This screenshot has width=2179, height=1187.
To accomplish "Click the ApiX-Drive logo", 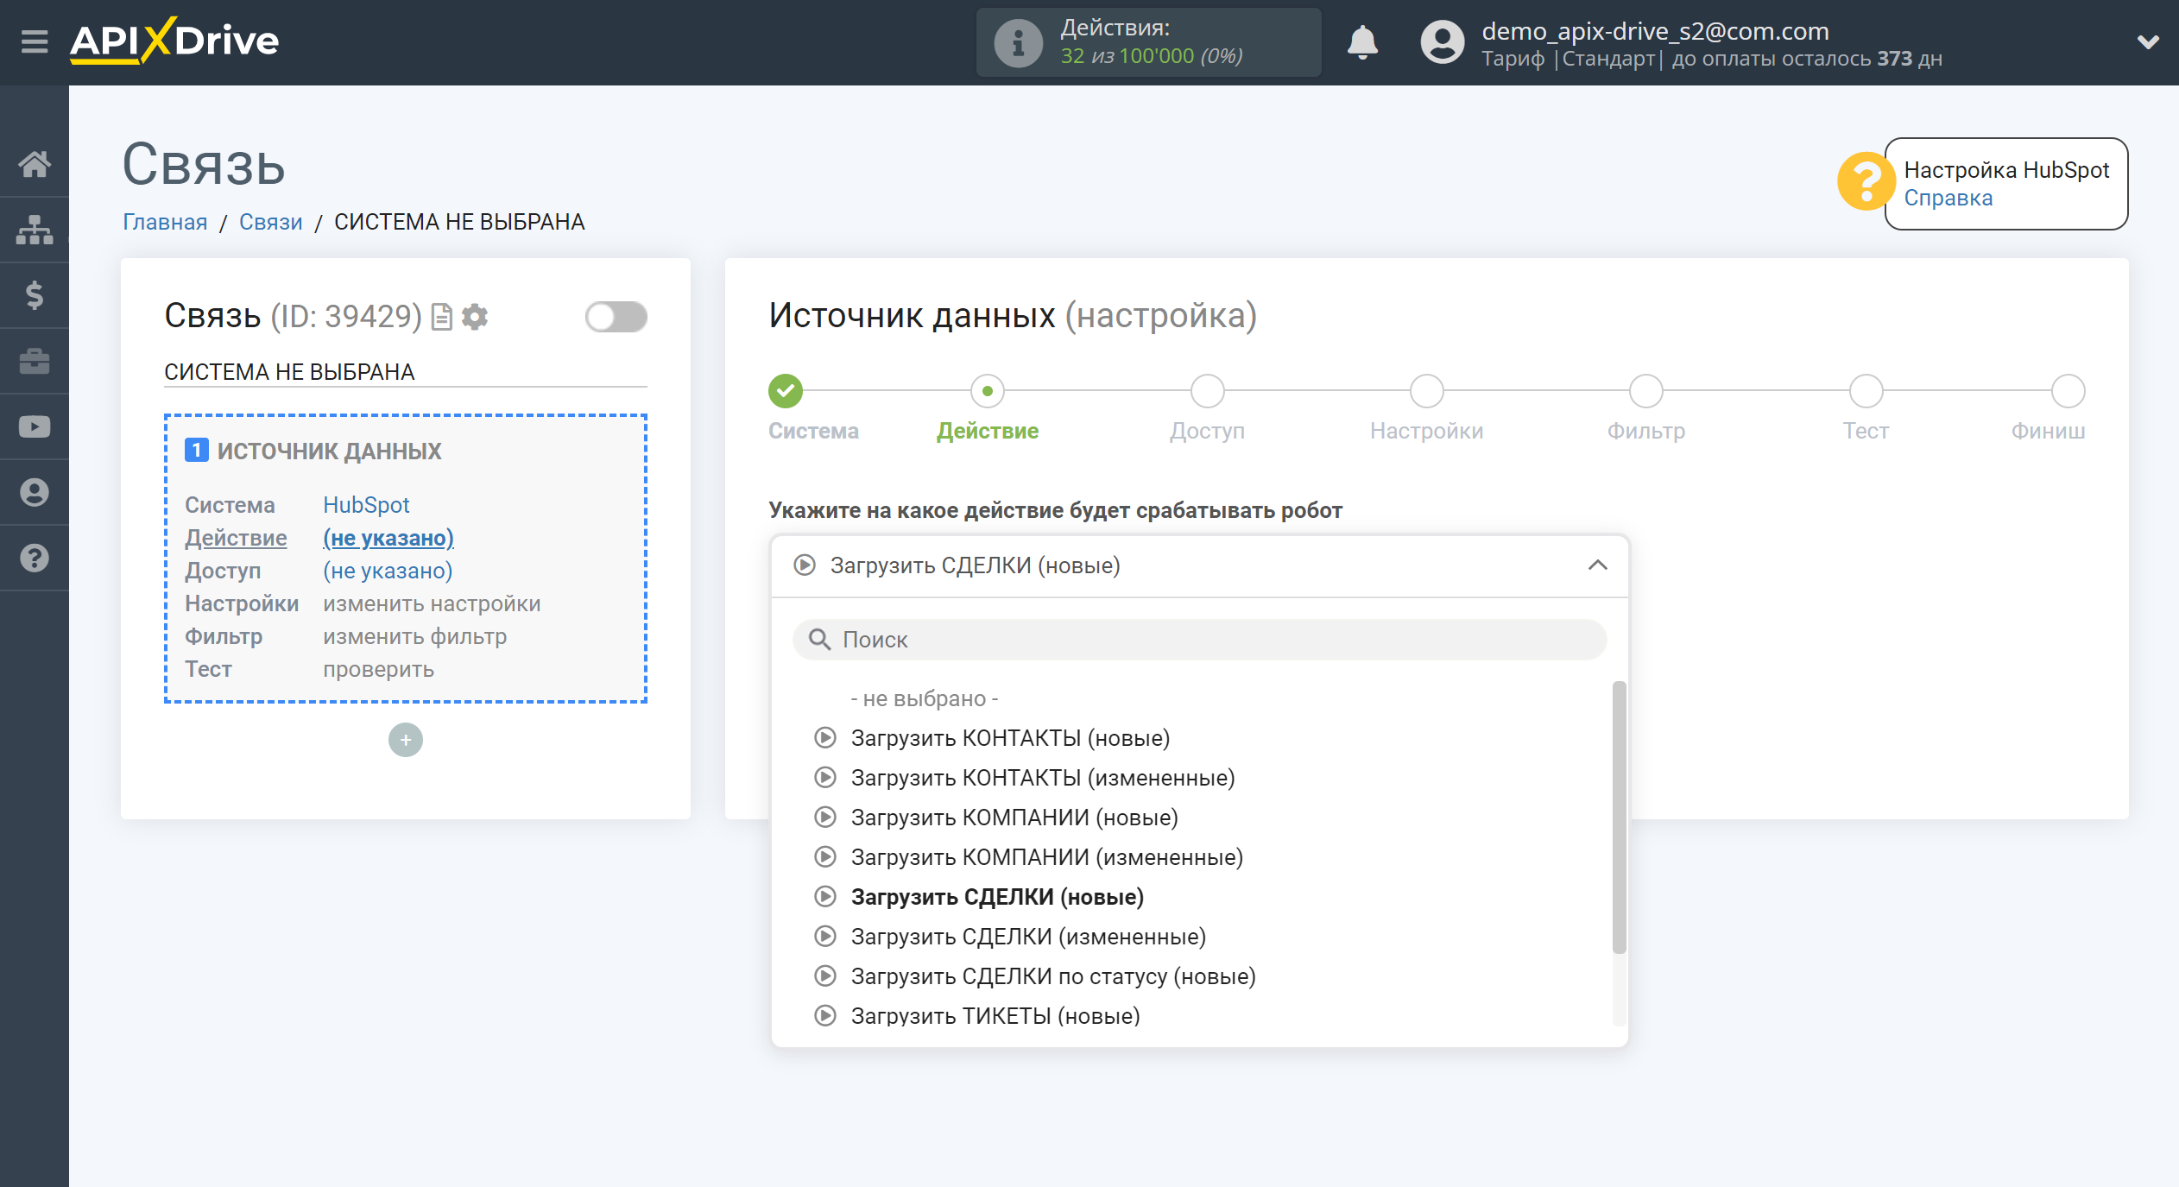I will (x=174, y=41).
